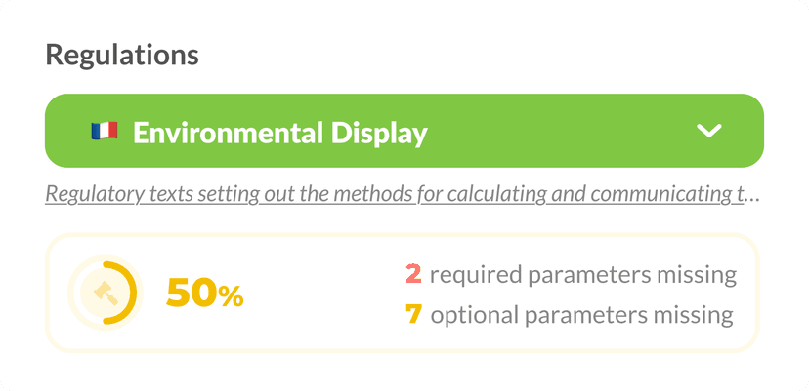Click the yellow circular progress ring
This screenshot has width=809, height=391.
(x=106, y=293)
